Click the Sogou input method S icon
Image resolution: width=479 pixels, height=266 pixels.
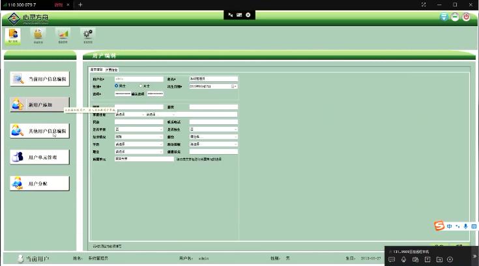[x=439, y=226]
